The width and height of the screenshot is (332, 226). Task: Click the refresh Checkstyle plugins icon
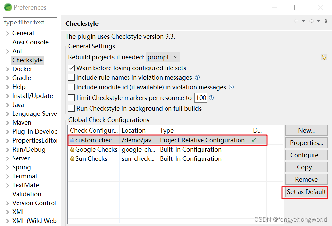324,57
